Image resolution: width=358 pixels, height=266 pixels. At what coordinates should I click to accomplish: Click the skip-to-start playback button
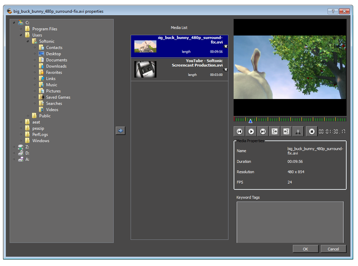tap(239, 131)
